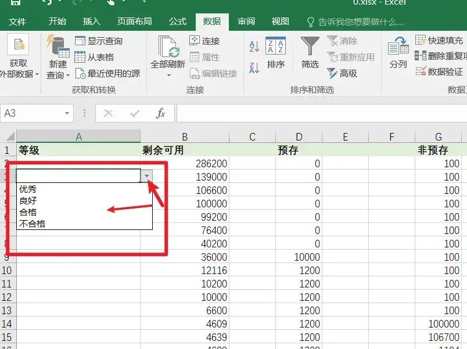Select column A header
Image resolution: width=467 pixels, height=349 pixels.
tap(78, 136)
